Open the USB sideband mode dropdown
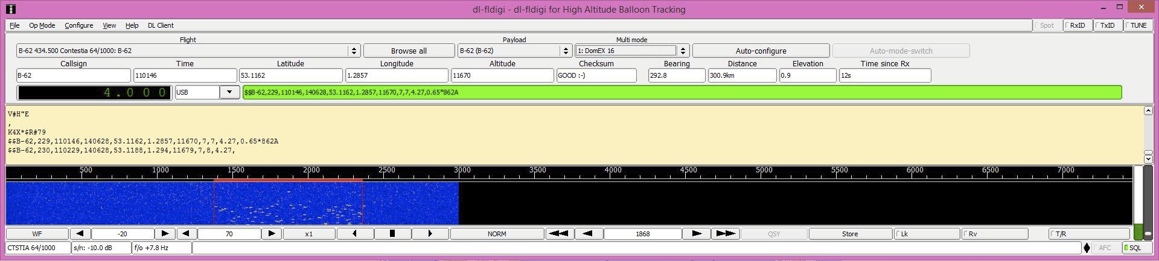Screen dimensions: 1159x261 click(x=229, y=92)
